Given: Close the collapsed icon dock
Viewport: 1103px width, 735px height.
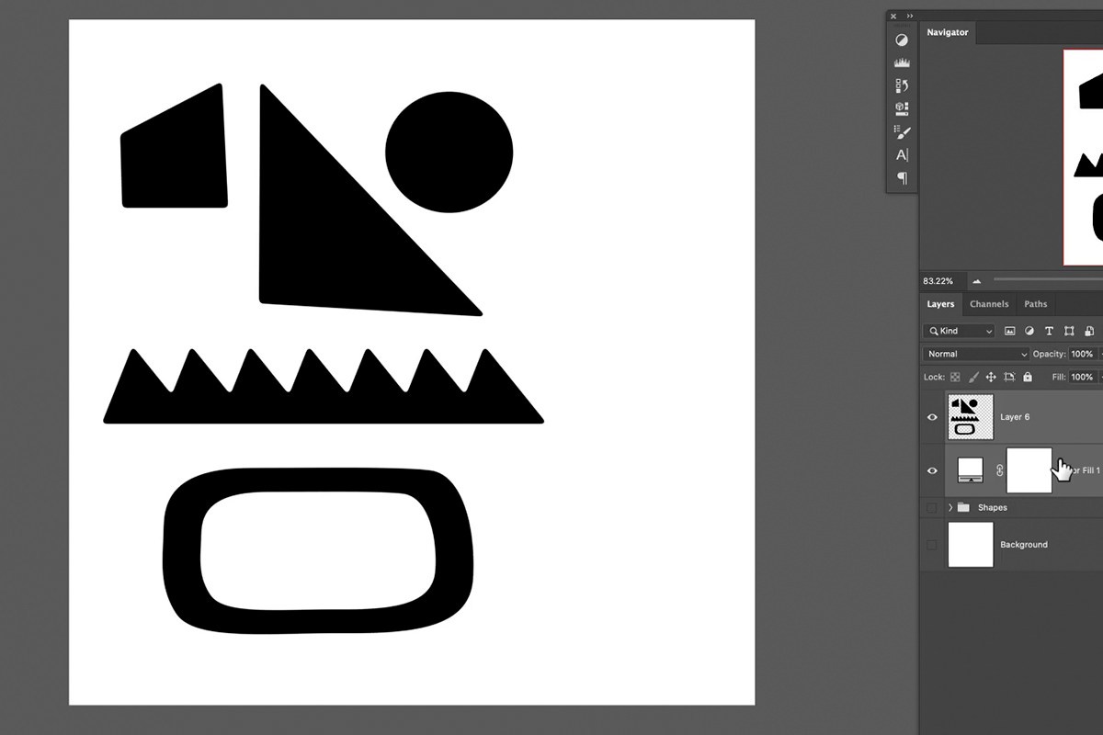Looking at the screenshot, I should click(893, 16).
